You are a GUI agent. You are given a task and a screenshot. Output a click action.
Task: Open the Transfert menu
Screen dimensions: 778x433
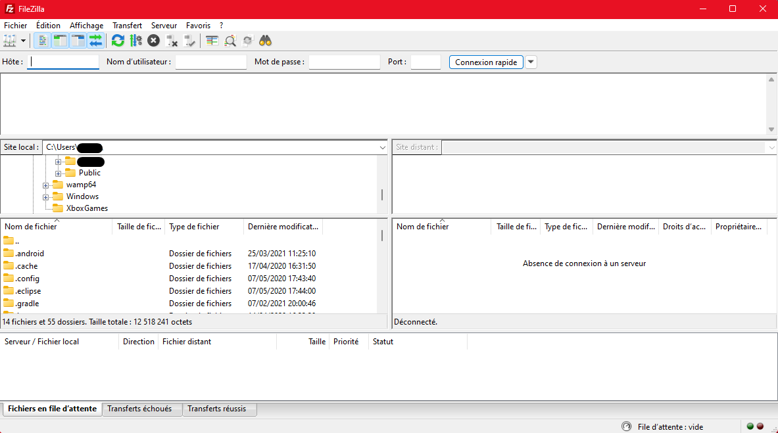coord(127,26)
